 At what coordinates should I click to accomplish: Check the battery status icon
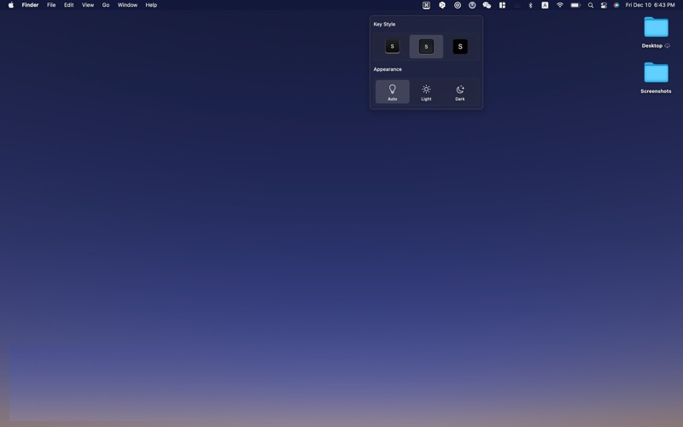point(575,5)
